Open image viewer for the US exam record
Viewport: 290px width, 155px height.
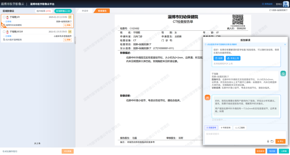coord(67,40)
